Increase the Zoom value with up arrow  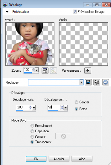tap(33, 69)
